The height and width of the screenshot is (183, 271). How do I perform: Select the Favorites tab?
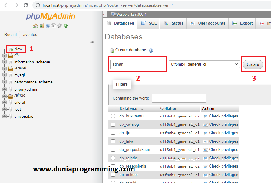pyautogui.click(x=29, y=34)
